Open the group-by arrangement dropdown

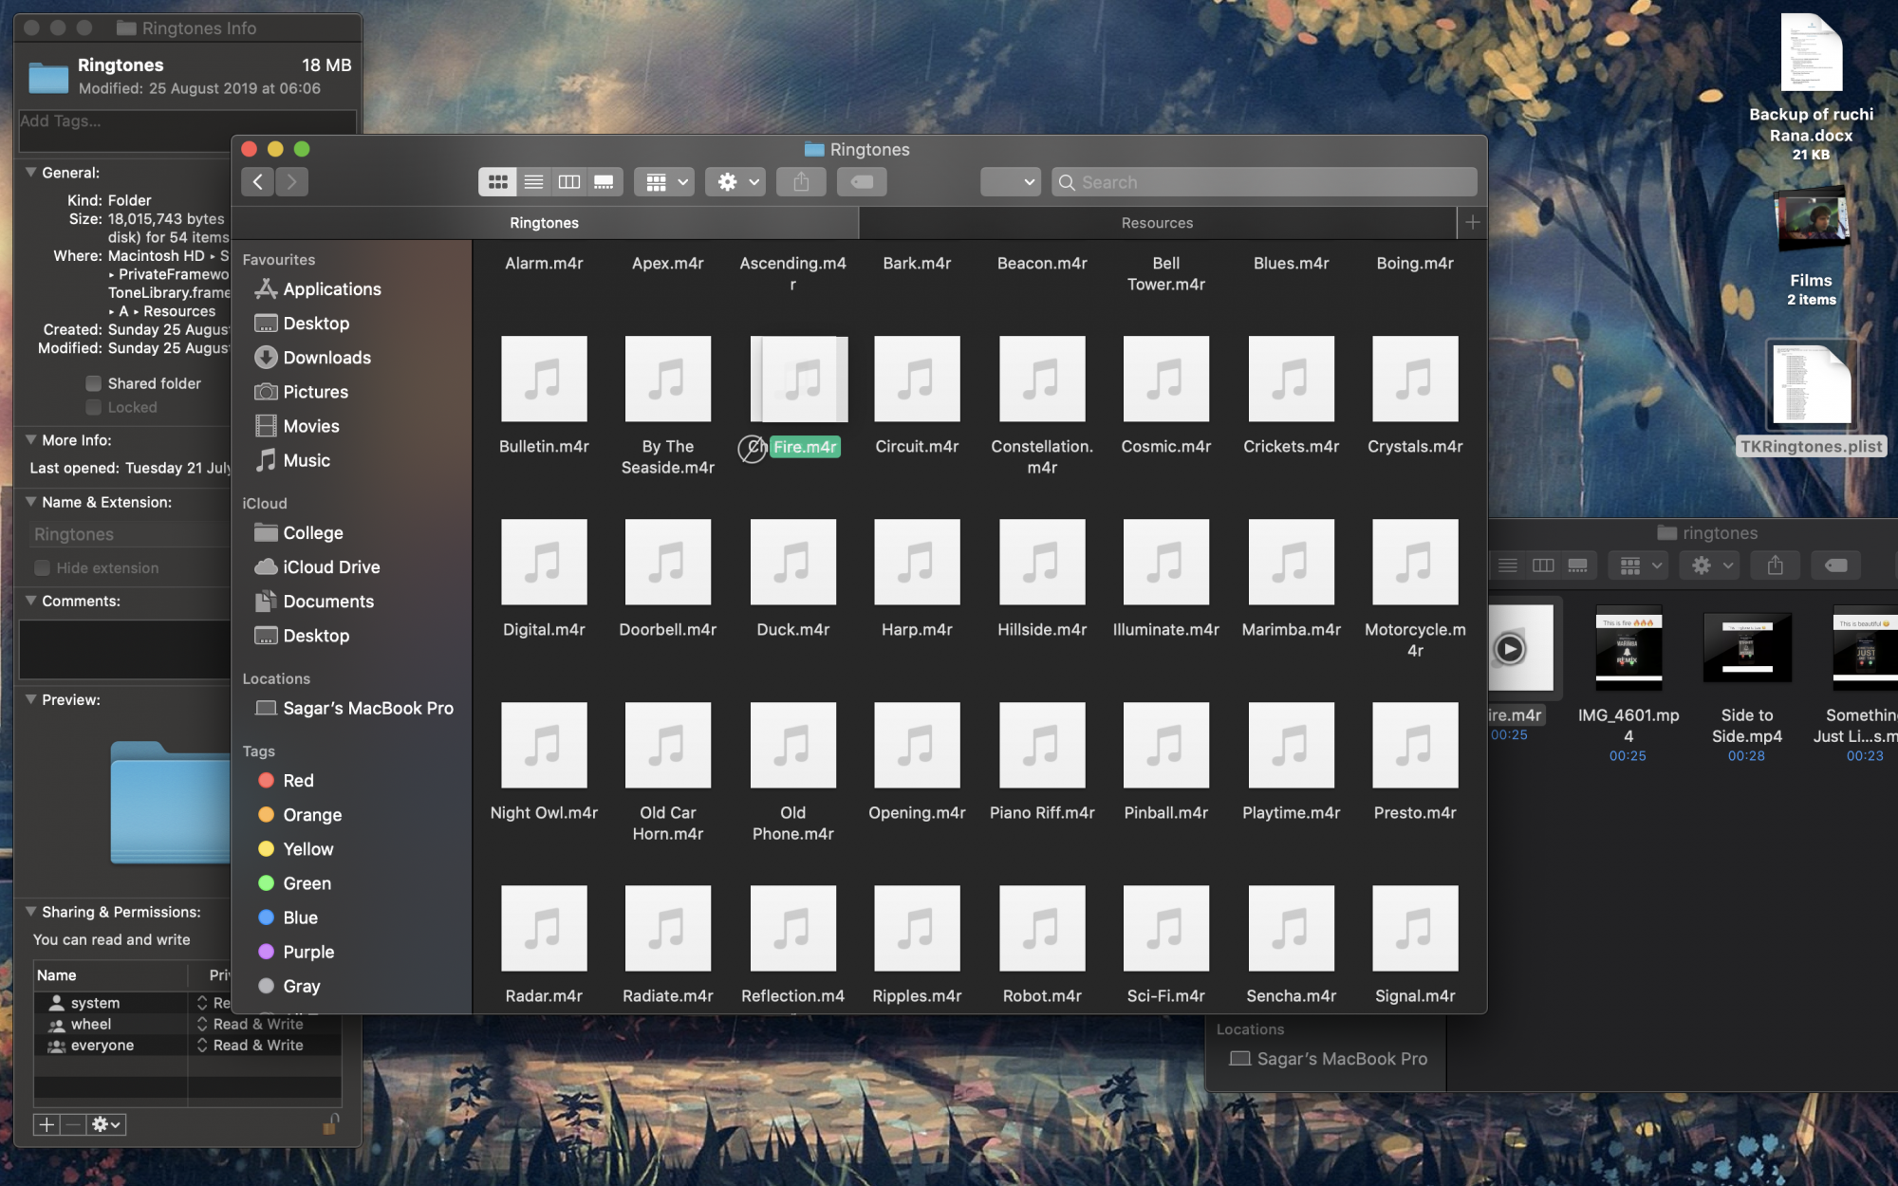coord(667,182)
